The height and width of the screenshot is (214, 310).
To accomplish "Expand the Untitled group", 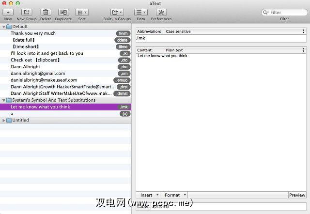I will pos(4,120).
